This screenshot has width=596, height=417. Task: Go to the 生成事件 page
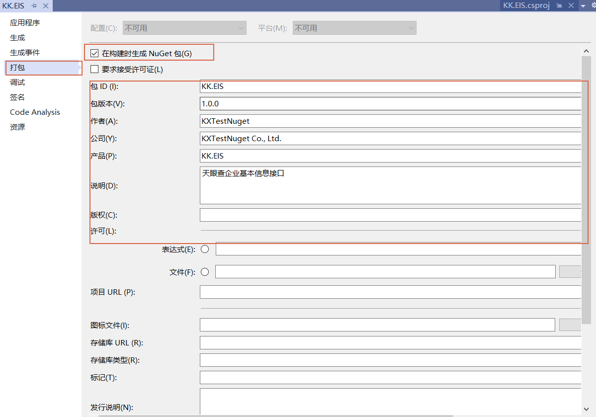point(25,53)
